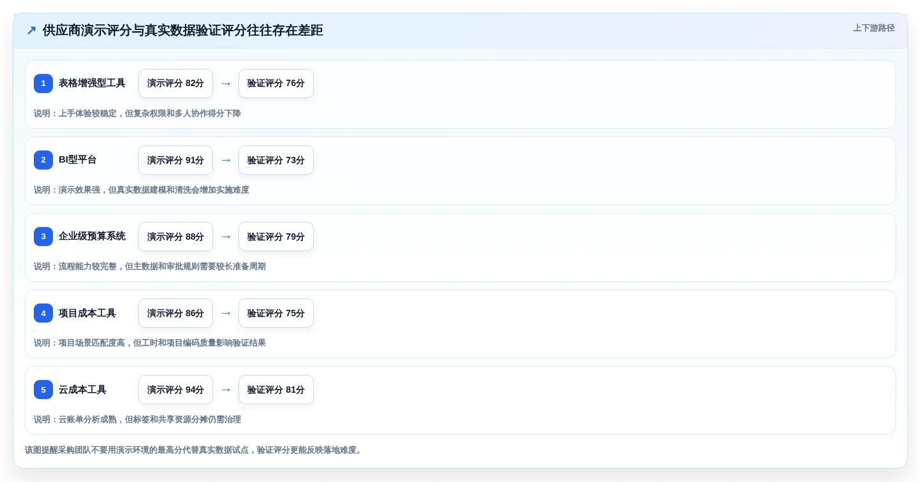Screen dimensions: 921x482
Task: Click the 验证评分 81分 chip
Action: tap(276, 390)
